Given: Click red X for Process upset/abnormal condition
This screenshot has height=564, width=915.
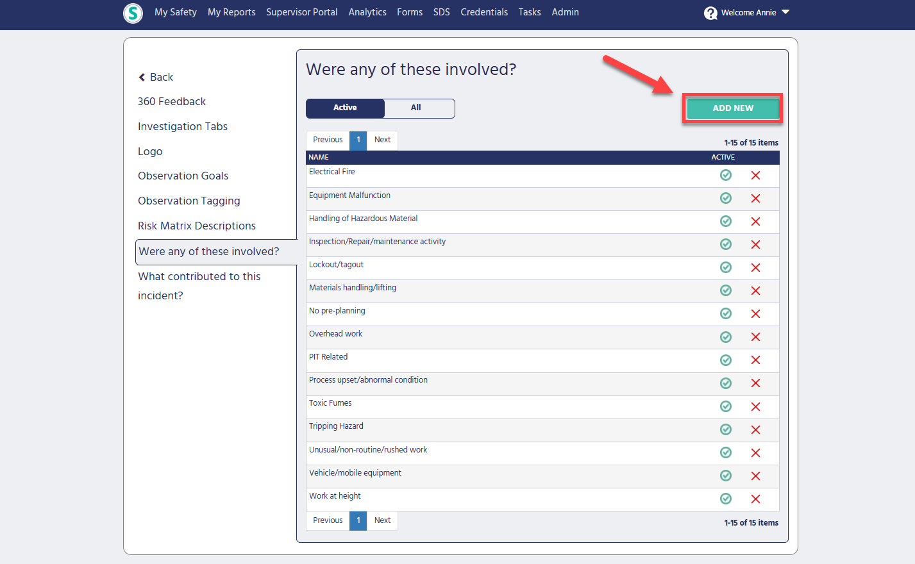Looking at the screenshot, I should click(755, 383).
